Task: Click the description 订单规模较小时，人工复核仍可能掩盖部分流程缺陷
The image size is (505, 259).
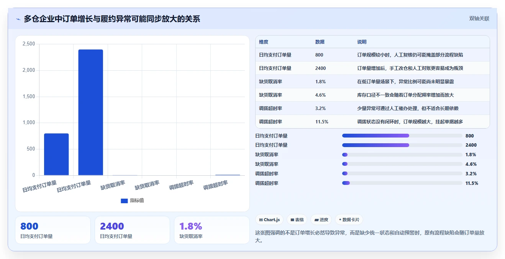Action: [410, 55]
